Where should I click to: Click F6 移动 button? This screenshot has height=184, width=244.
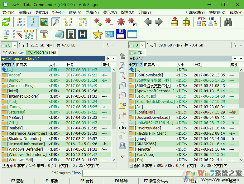coord(121,181)
